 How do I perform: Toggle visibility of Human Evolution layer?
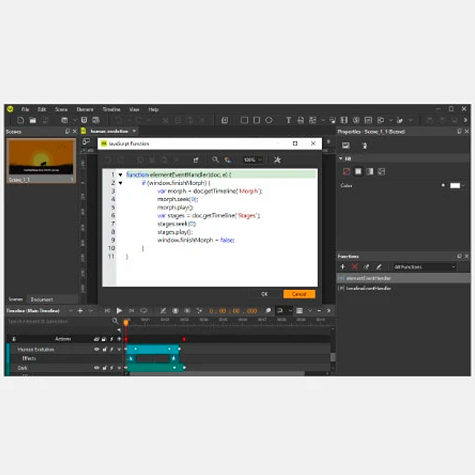tap(96, 349)
